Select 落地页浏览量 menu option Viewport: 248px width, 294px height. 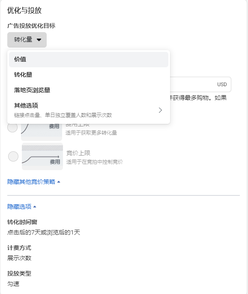tap(89, 90)
